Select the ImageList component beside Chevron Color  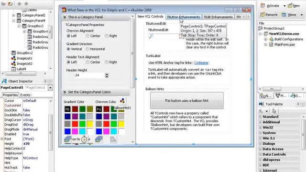(122, 101)
